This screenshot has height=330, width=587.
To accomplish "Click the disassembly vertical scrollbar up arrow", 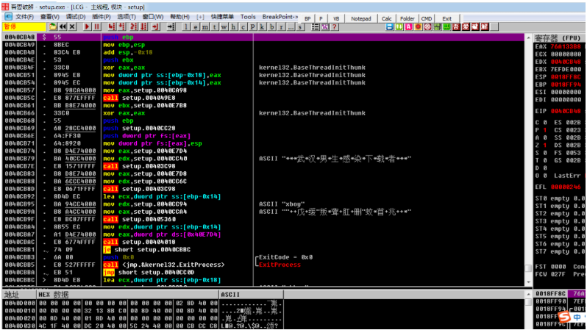I will (529, 37).
